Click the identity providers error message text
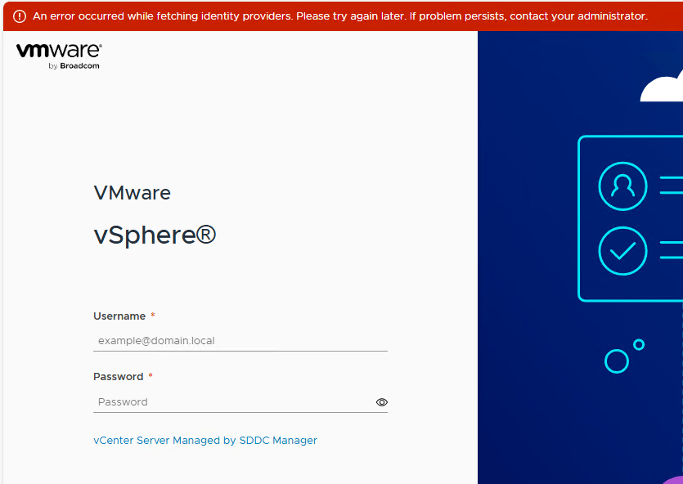 pos(339,16)
